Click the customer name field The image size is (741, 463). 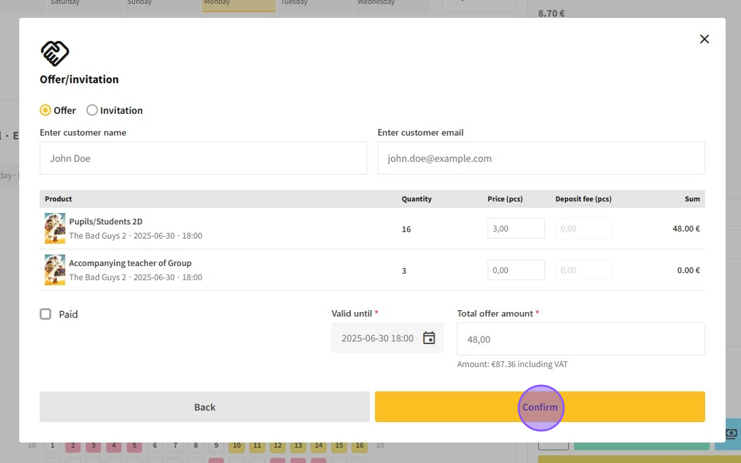click(203, 158)
